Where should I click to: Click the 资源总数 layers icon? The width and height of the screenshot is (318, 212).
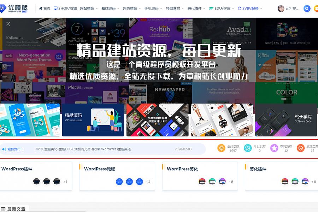click(x=301, y=148)
